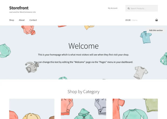The height and width of the screenshot is (119, 167).
Task: Click the Edit this section button
Action: 156,30
